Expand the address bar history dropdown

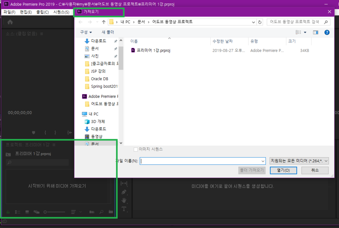(x=254, y=22)
